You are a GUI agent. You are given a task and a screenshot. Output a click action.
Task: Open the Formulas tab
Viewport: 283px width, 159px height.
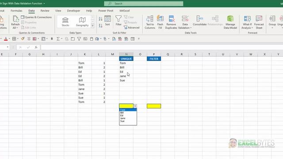coord(16,11)
